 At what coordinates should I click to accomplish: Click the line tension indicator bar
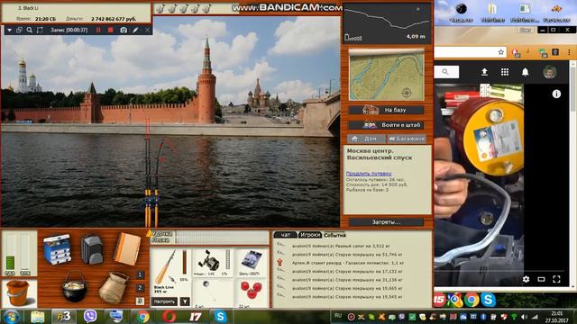pos(223,240)
